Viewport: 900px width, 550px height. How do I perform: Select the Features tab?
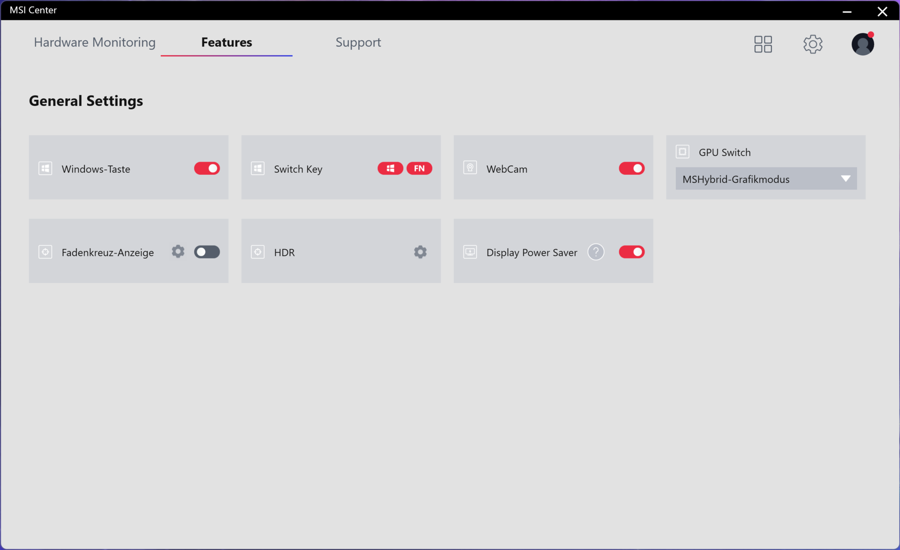coord(226,42)
